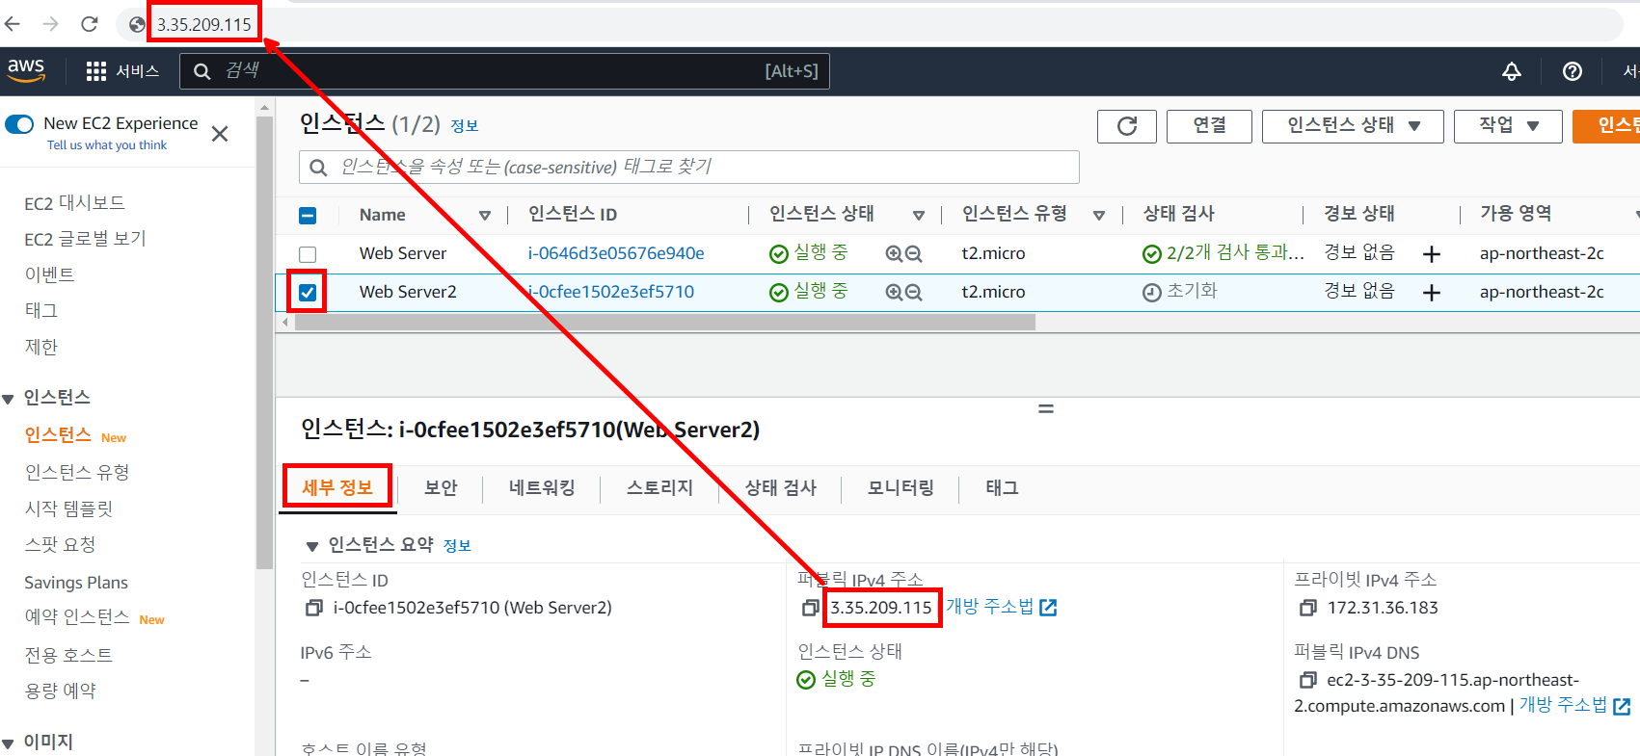Click the 연결 button
Image resolution: width=1640 pixels, height=756 pixels.
tap(1209, 126)
